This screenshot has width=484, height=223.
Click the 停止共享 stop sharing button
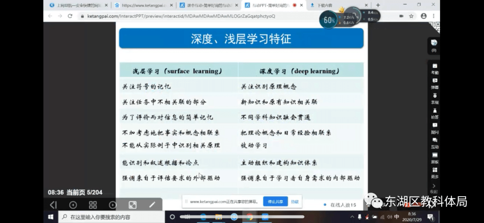click(275, 202)
